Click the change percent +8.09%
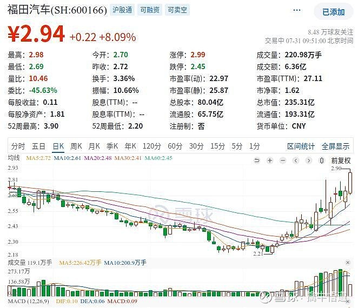 coord(117,37)
